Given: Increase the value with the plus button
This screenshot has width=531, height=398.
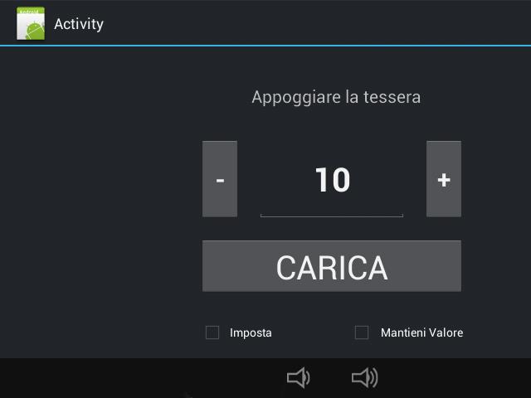Looking at the screenshot, I should pyautogui.click(x=444, y=179).
